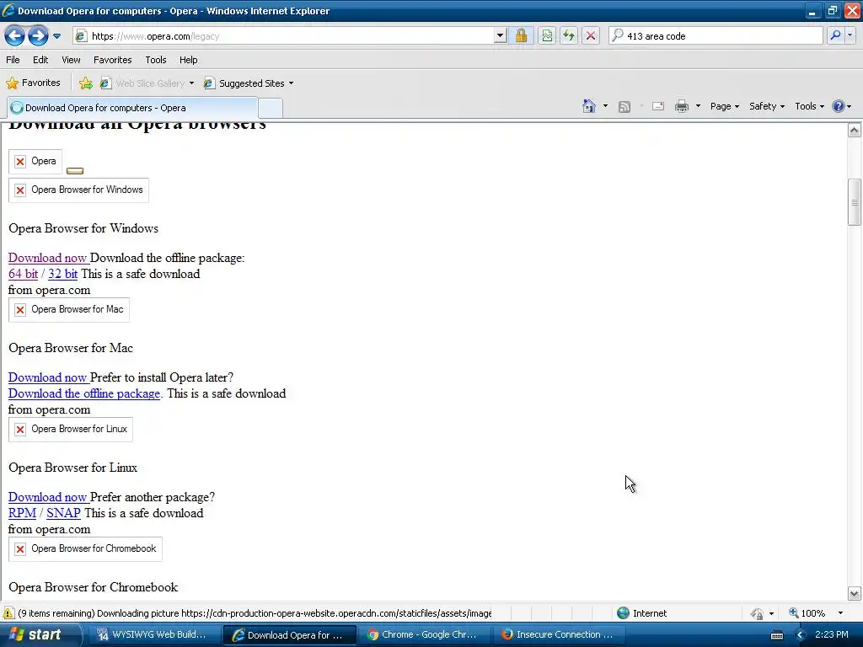Viewport: 863px width, 647px height.
Task: Click the SNAP package link
Action: [63, 513]
